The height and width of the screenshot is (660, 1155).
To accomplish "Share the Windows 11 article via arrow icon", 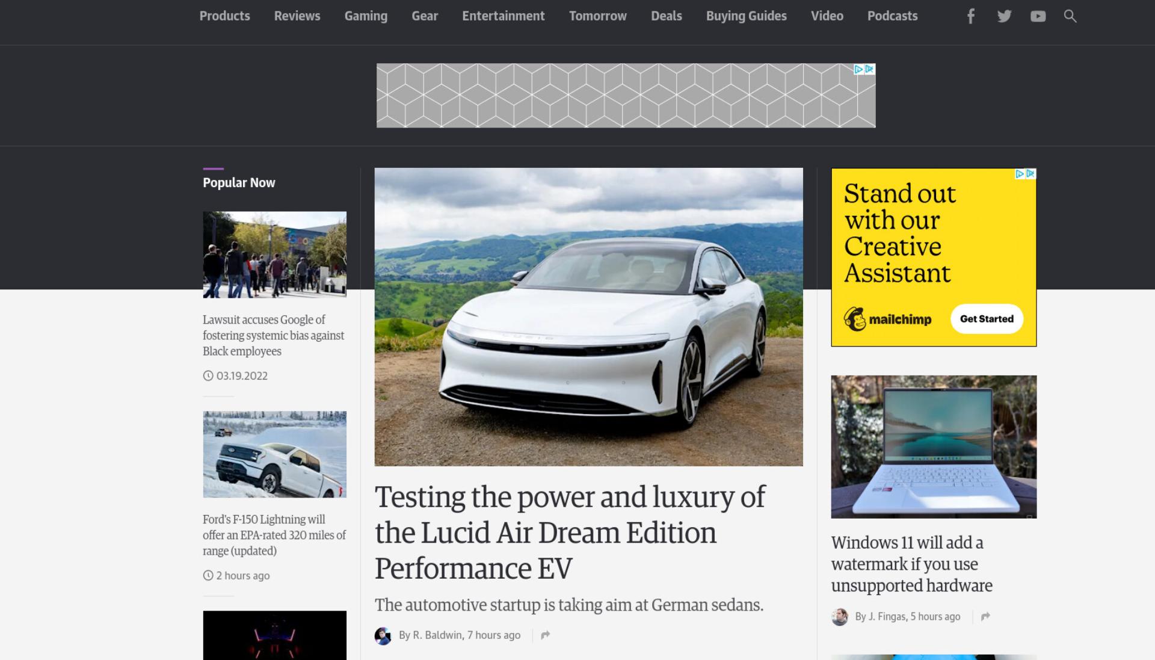I will [985, 617].
